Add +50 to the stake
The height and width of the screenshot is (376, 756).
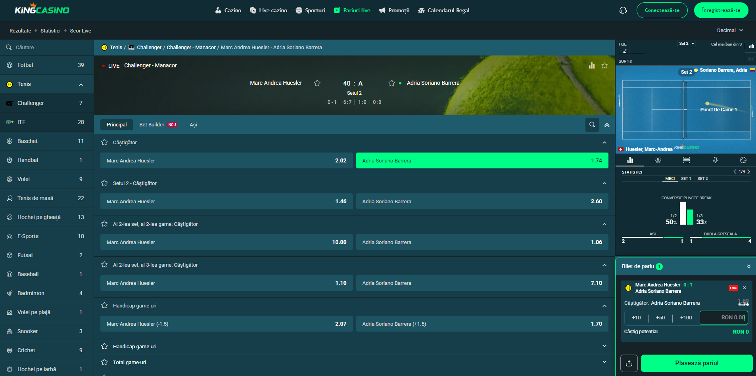[660, 318]
